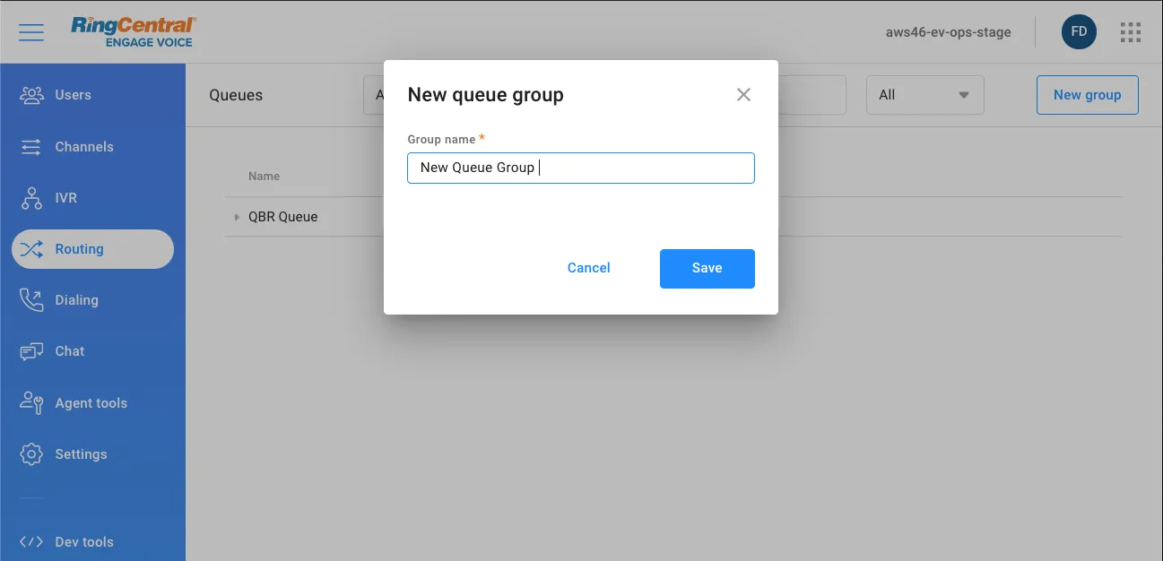Click the Agent tools icon

31,403
